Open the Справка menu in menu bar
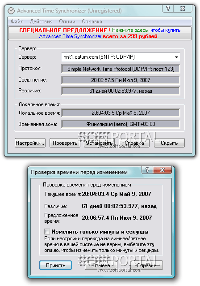Image resolution: width=200 pixels, height=286 pixels. click(92, 22)
